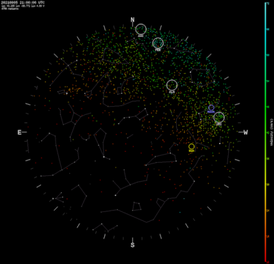Click the S compass label

(x=132, y=245)
